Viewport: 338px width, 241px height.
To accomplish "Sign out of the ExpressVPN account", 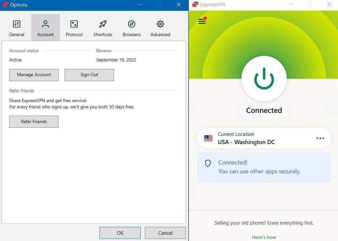I will [x=89, y=75].
